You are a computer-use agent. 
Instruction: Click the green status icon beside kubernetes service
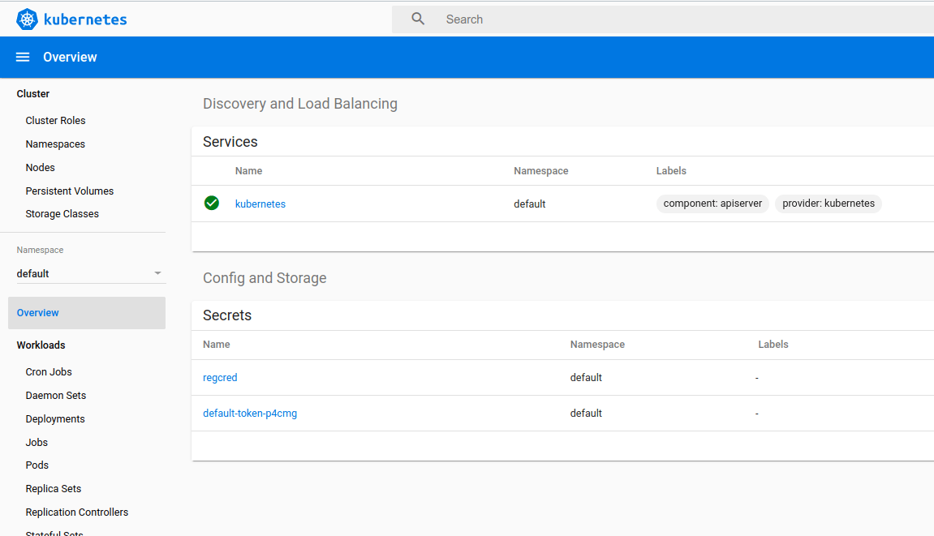coord(212,204)
